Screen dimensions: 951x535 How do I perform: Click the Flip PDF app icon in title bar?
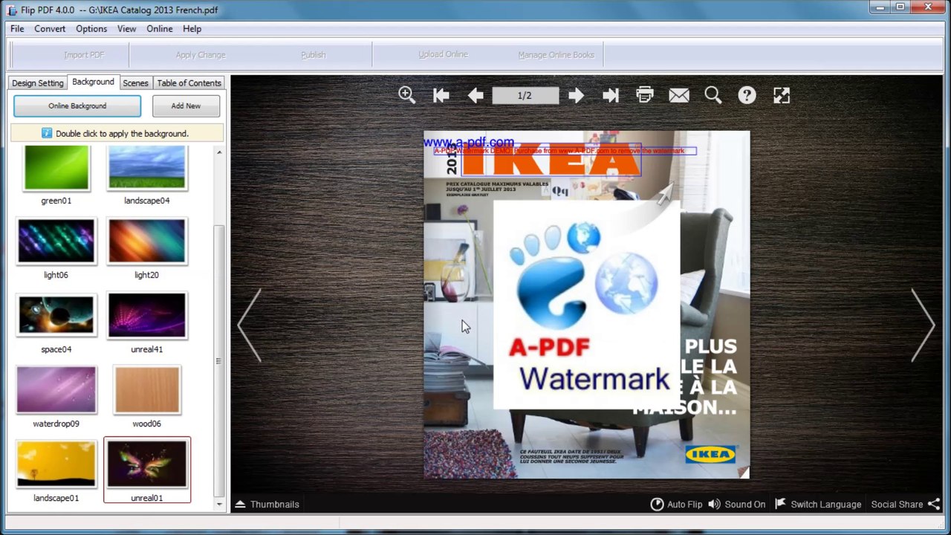click(x=12, y=10)
